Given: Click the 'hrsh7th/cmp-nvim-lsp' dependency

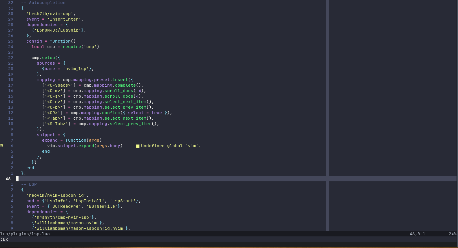Looking at the screenshot, I should point(63,217).
